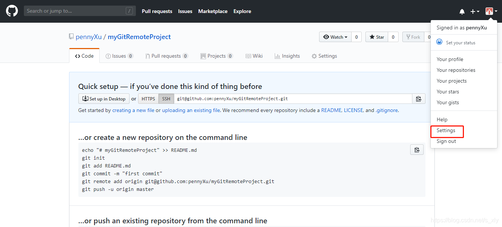Open pennyXu owner link

89,37
